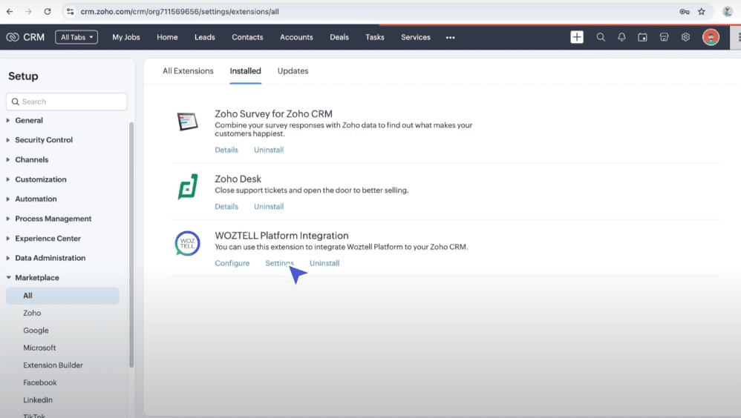Select All under Marketplace
This screenshot has width=741, height=418.
tap(62, 296)
